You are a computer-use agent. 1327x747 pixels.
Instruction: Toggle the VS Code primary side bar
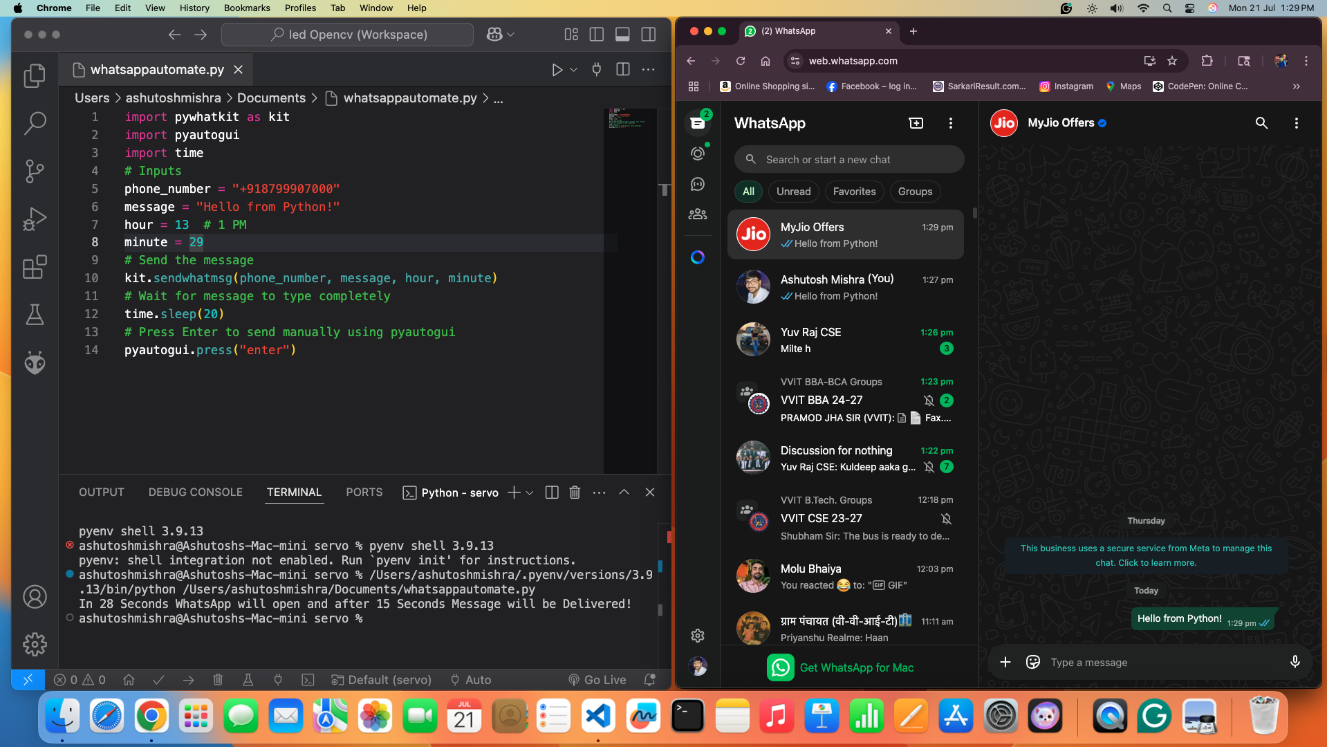click(596, 34)
